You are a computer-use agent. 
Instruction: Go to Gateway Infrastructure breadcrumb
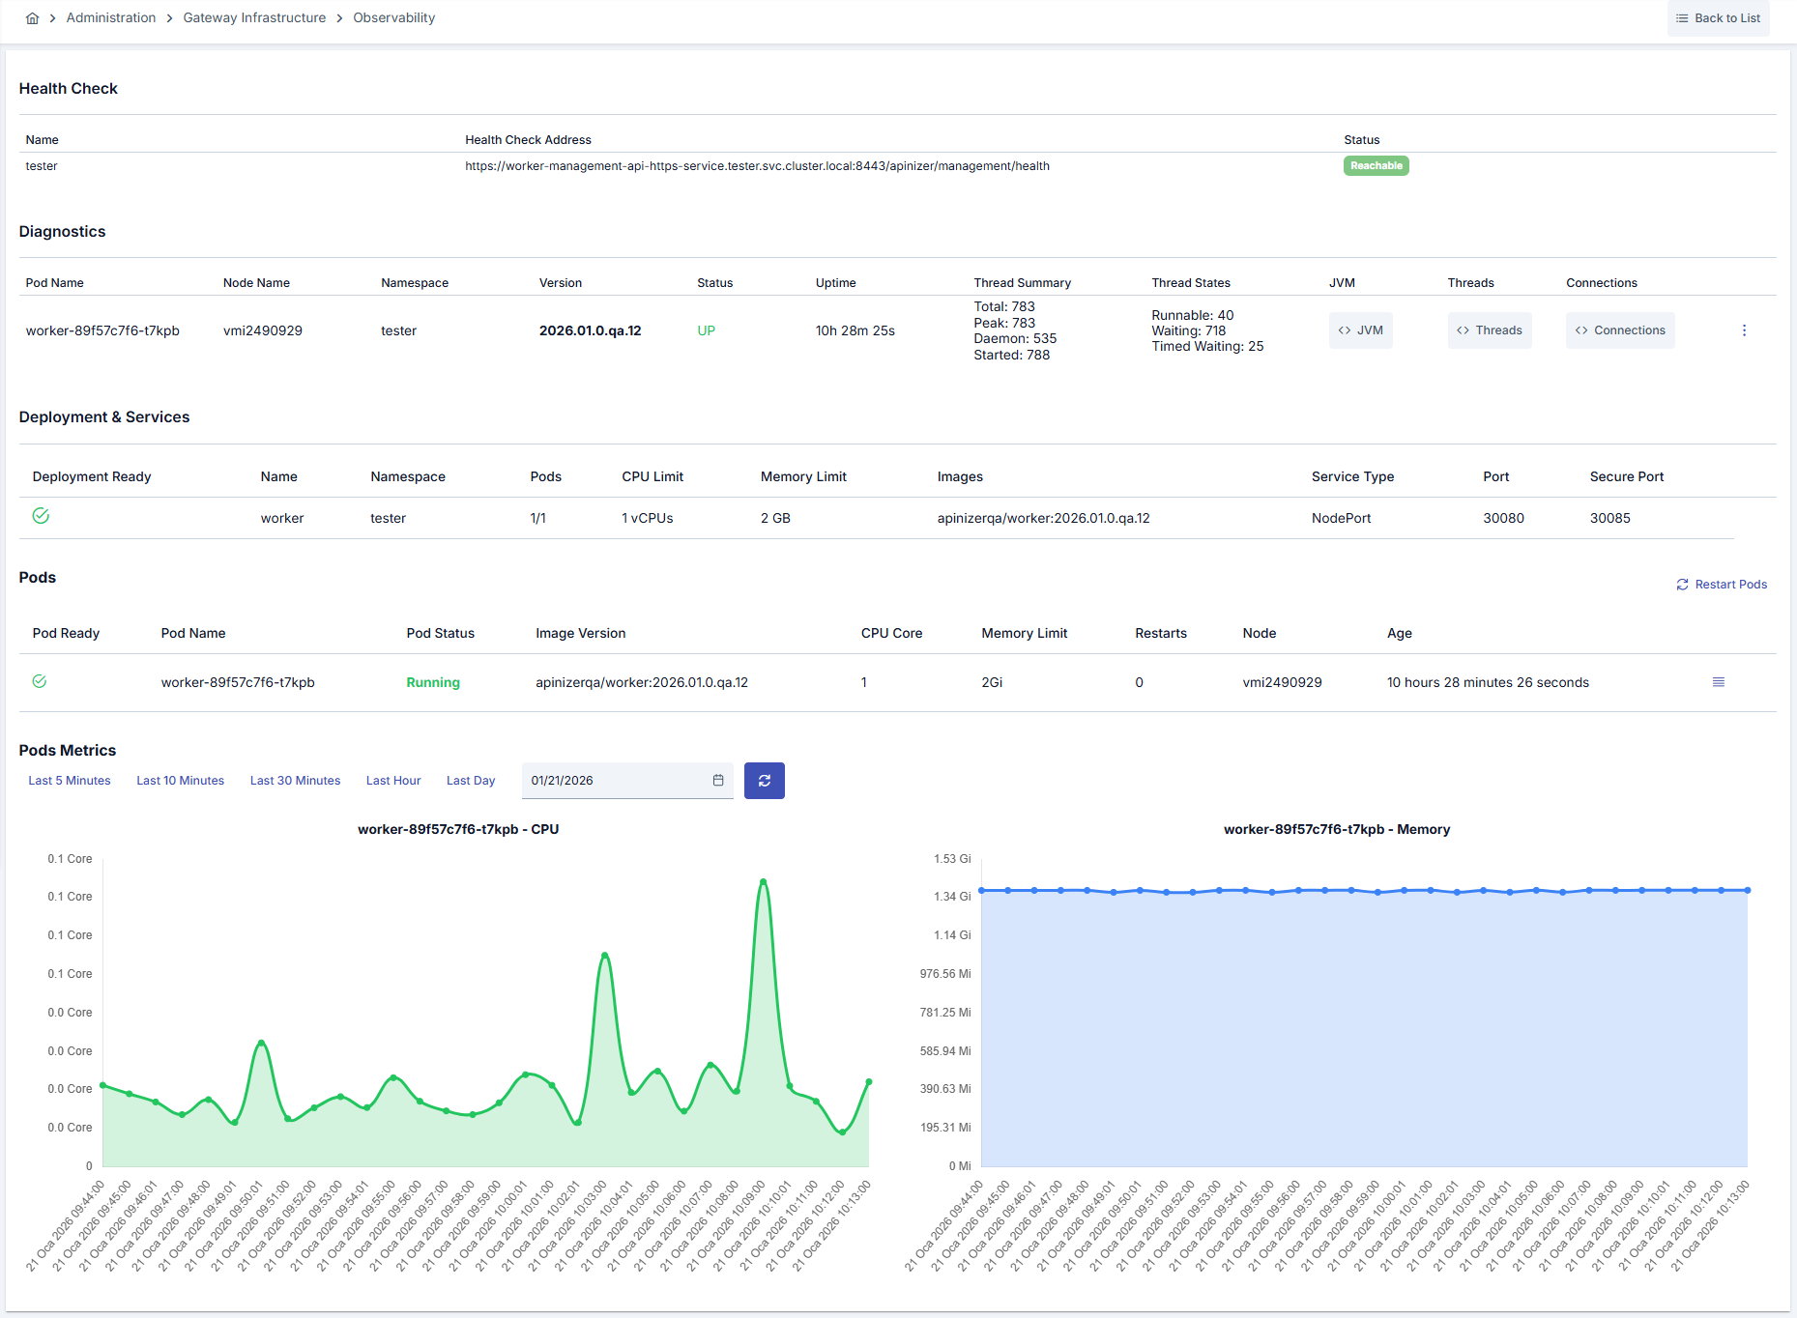pos(254,18)
